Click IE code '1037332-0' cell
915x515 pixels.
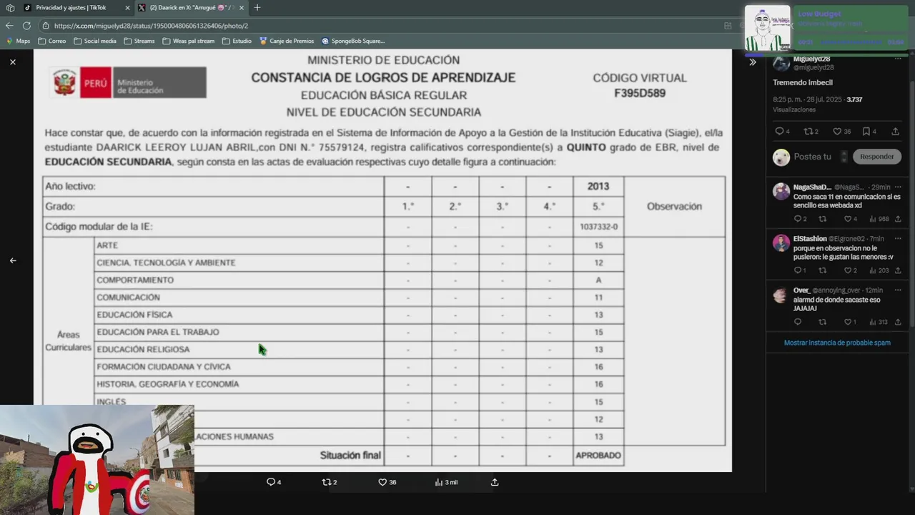pyautogui.click(x=598, y=227)
